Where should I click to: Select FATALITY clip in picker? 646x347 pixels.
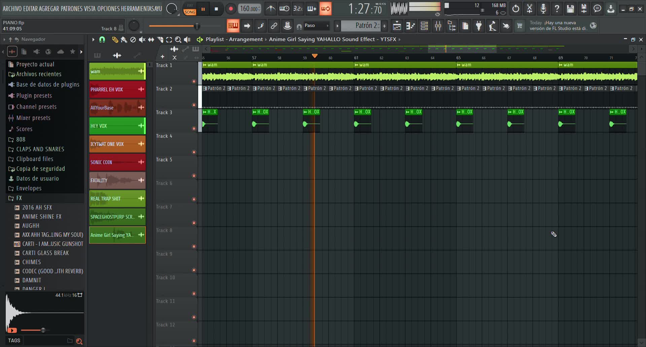click(x=117, y=180)
